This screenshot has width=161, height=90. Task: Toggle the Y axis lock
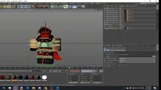24,7
